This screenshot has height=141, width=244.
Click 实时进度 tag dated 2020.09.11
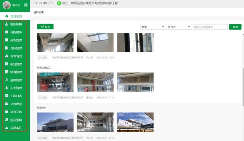click(43, 138)
